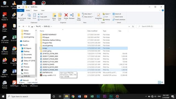Viewport: 176px width, 99px height.
Task: Click Pin to Quick access icon
Action: point(22,17)
